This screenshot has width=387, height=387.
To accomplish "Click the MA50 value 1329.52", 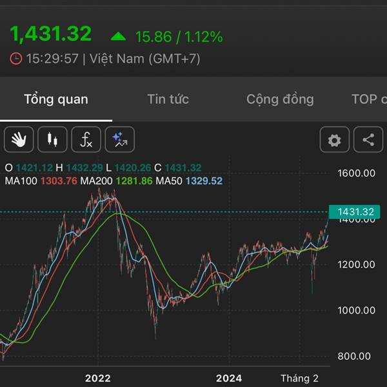I will 204,181.
